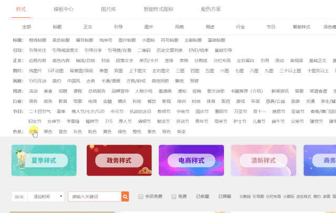The image size is (336, 213).
Task: Select the 配色方案 tab
Action: tap(211, 9)
